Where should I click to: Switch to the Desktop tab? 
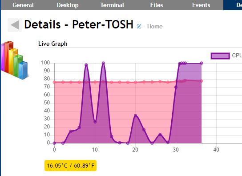coord(68,5)
